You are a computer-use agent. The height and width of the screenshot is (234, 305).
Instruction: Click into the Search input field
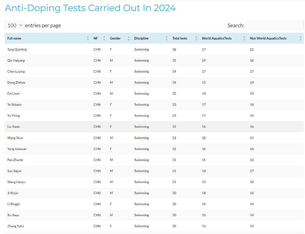click(x=274, y=26)
